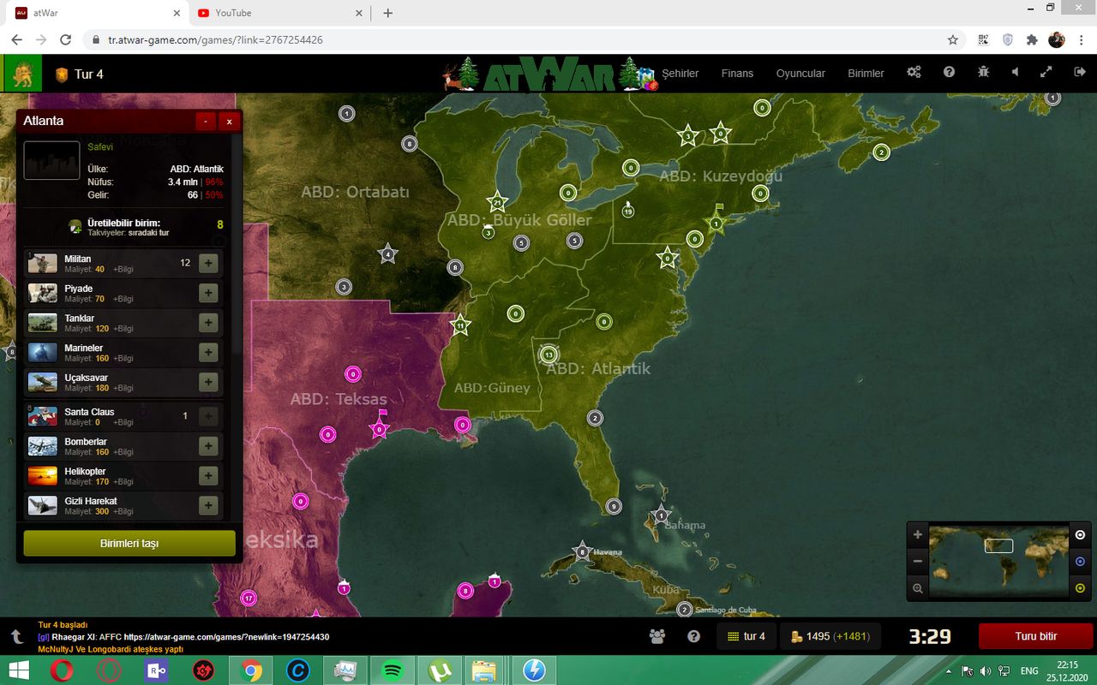Screen dimensions: 1097x685
Task: Select the Marineler unit icon
Action: tap(43, 353)
